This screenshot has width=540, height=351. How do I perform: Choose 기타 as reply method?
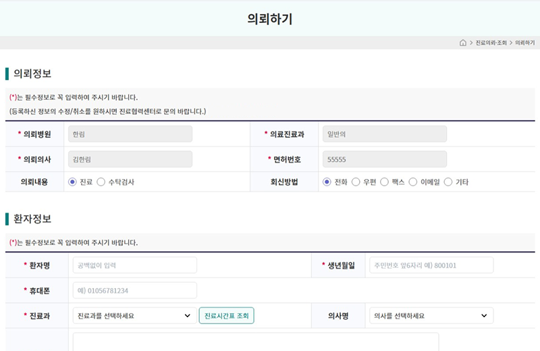[x=448, y=182]
